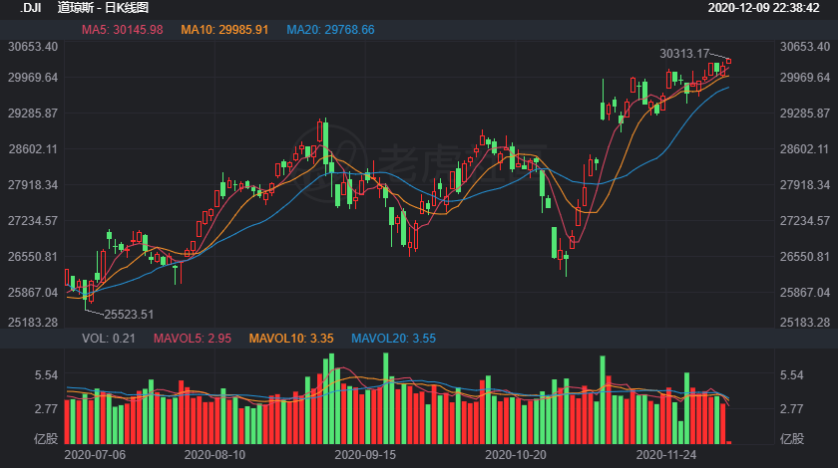Screen dimensions: 838x468
Task: Select the 2020-09-15 date marker
Action: pyautogui.click(x=365, y=453)
